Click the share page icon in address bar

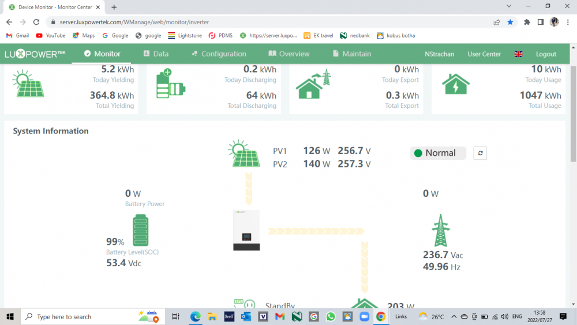pos(496,22)
